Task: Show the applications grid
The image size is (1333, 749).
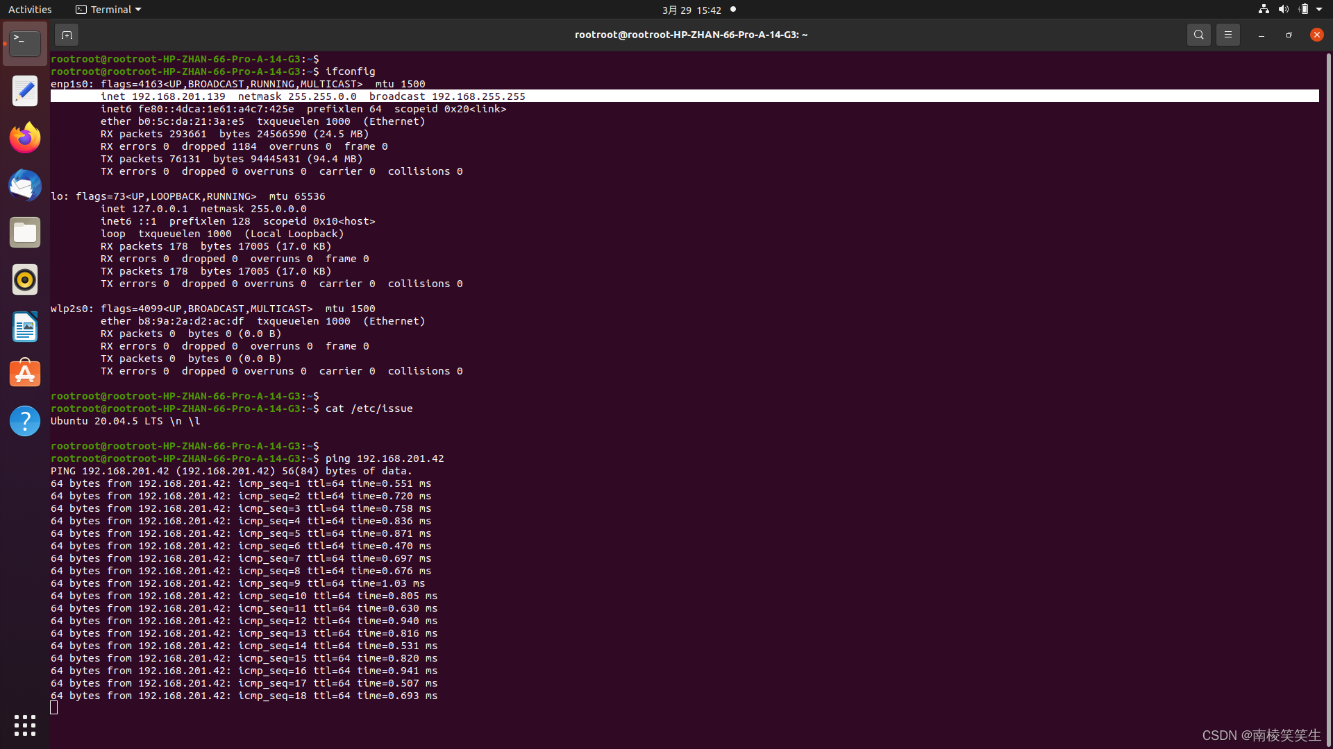Action: 25,725
